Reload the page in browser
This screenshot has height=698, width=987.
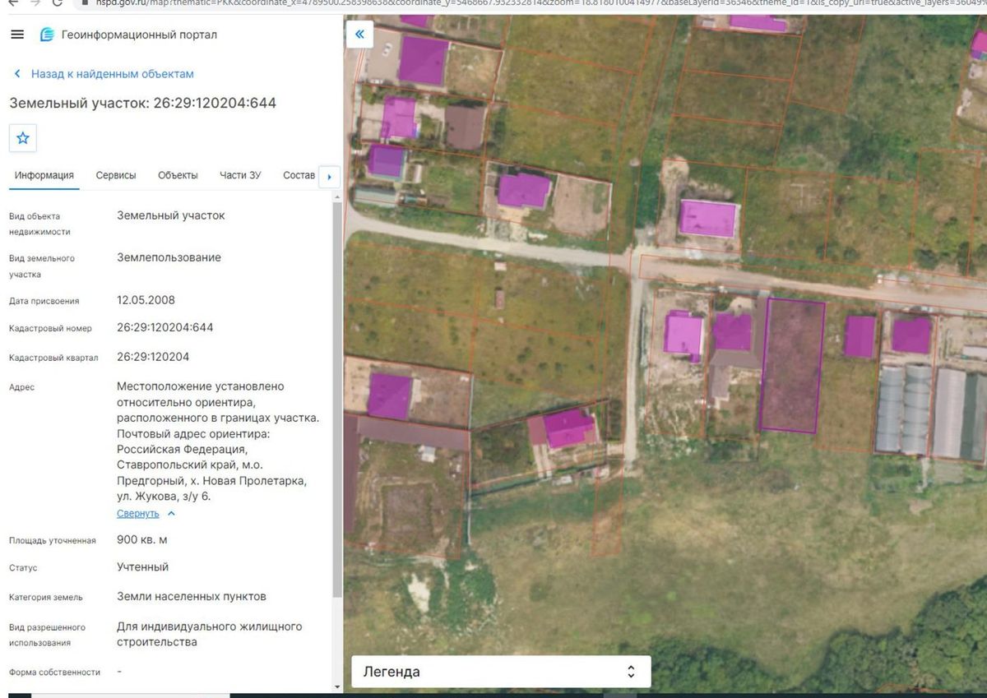pos(57,2)
